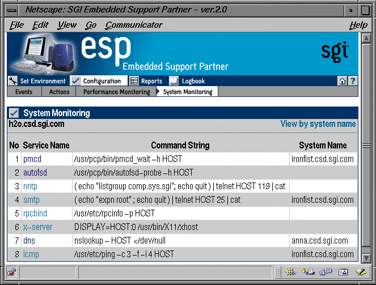Open the pmcd service link
The height and width of the screenshot is (285, 376).
pos(32,159)
